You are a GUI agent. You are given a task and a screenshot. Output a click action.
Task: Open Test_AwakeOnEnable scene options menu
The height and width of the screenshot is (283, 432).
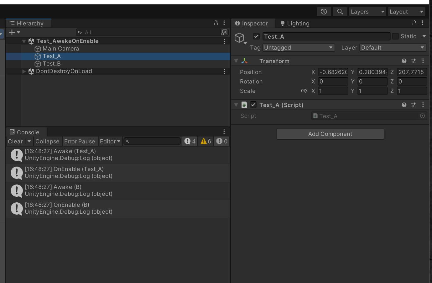pos(225,41)
